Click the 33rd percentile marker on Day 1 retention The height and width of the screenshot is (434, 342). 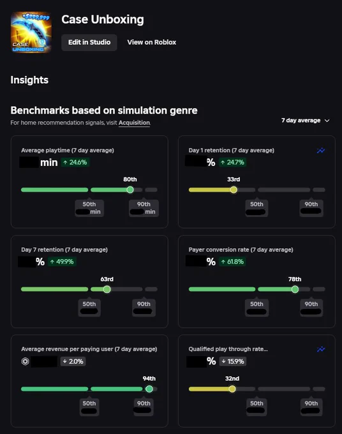[x=234, y=190]
